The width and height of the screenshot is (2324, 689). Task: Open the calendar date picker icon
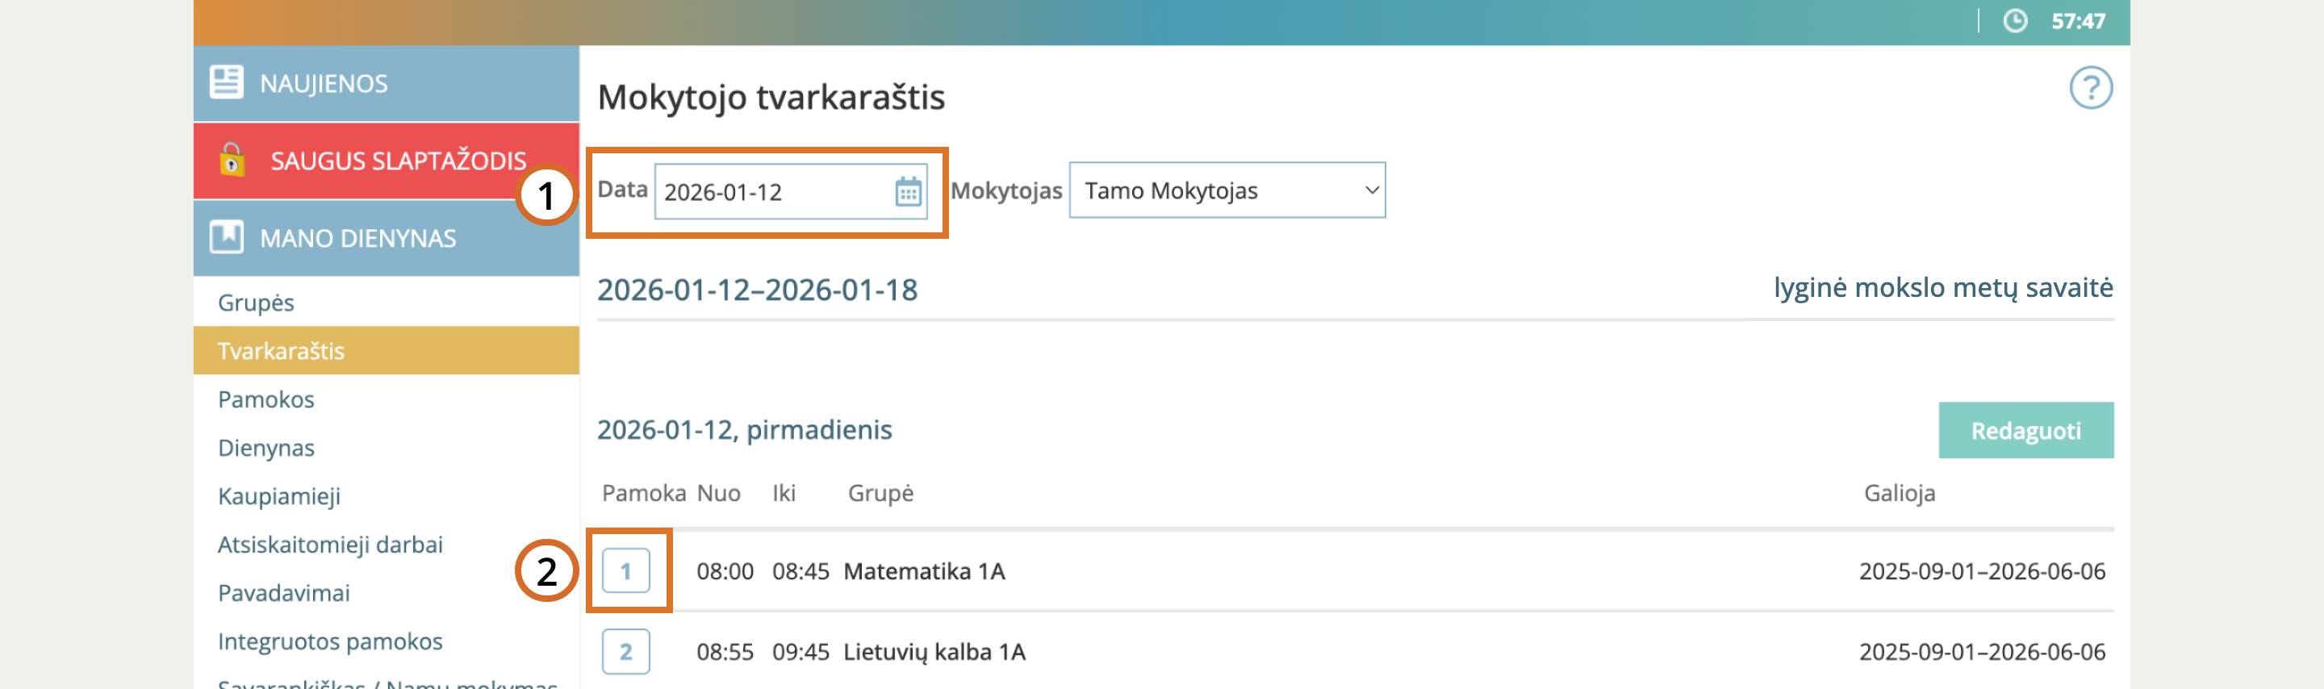point(908,192)
